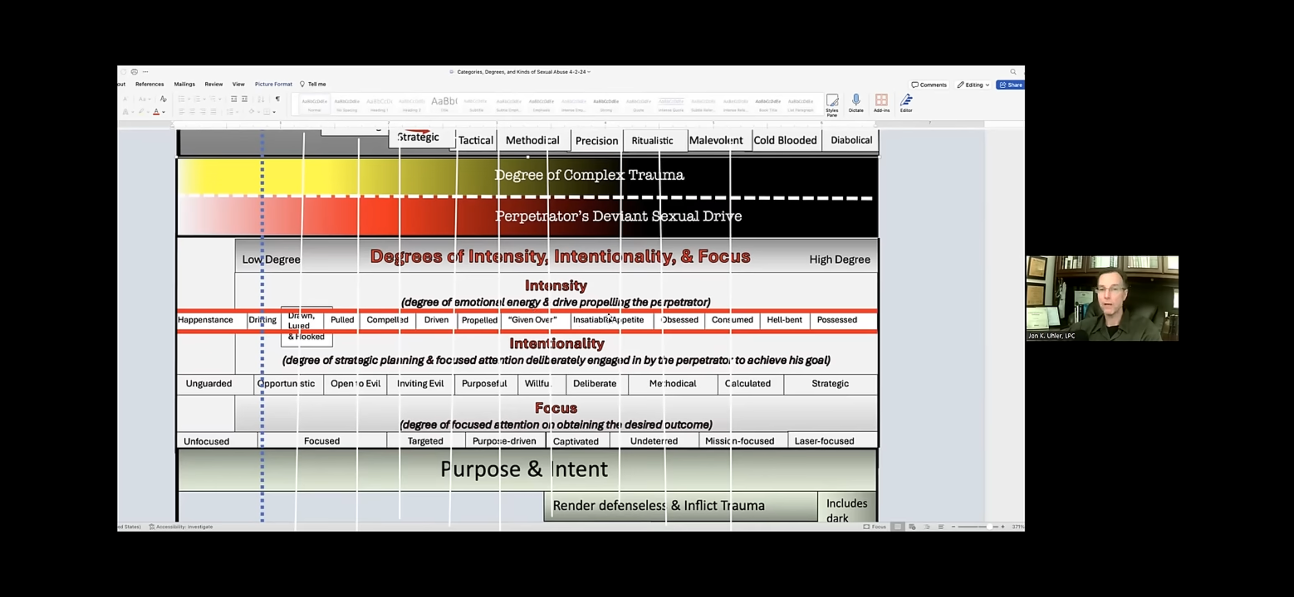Click the decrease indent icon

click(x=234, y=99)
